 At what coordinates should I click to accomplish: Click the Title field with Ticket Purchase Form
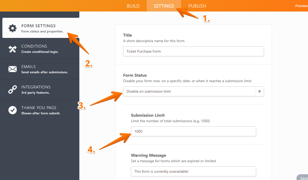click(193, 51)
